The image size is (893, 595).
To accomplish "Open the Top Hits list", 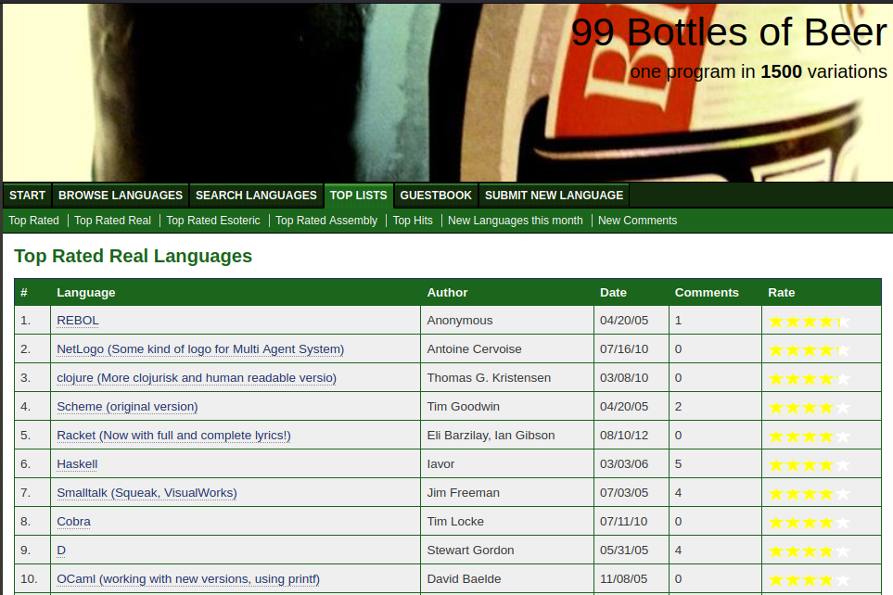I will point(413,221).
